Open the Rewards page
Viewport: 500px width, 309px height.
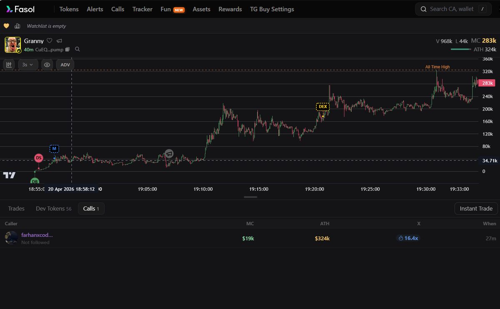pos(230,9)
